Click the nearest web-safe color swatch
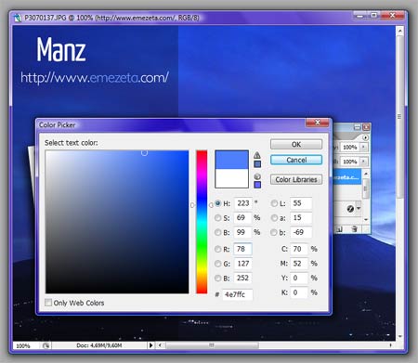Image resolution: width=418 pixels, height=363 pixels. click(257, 185)
